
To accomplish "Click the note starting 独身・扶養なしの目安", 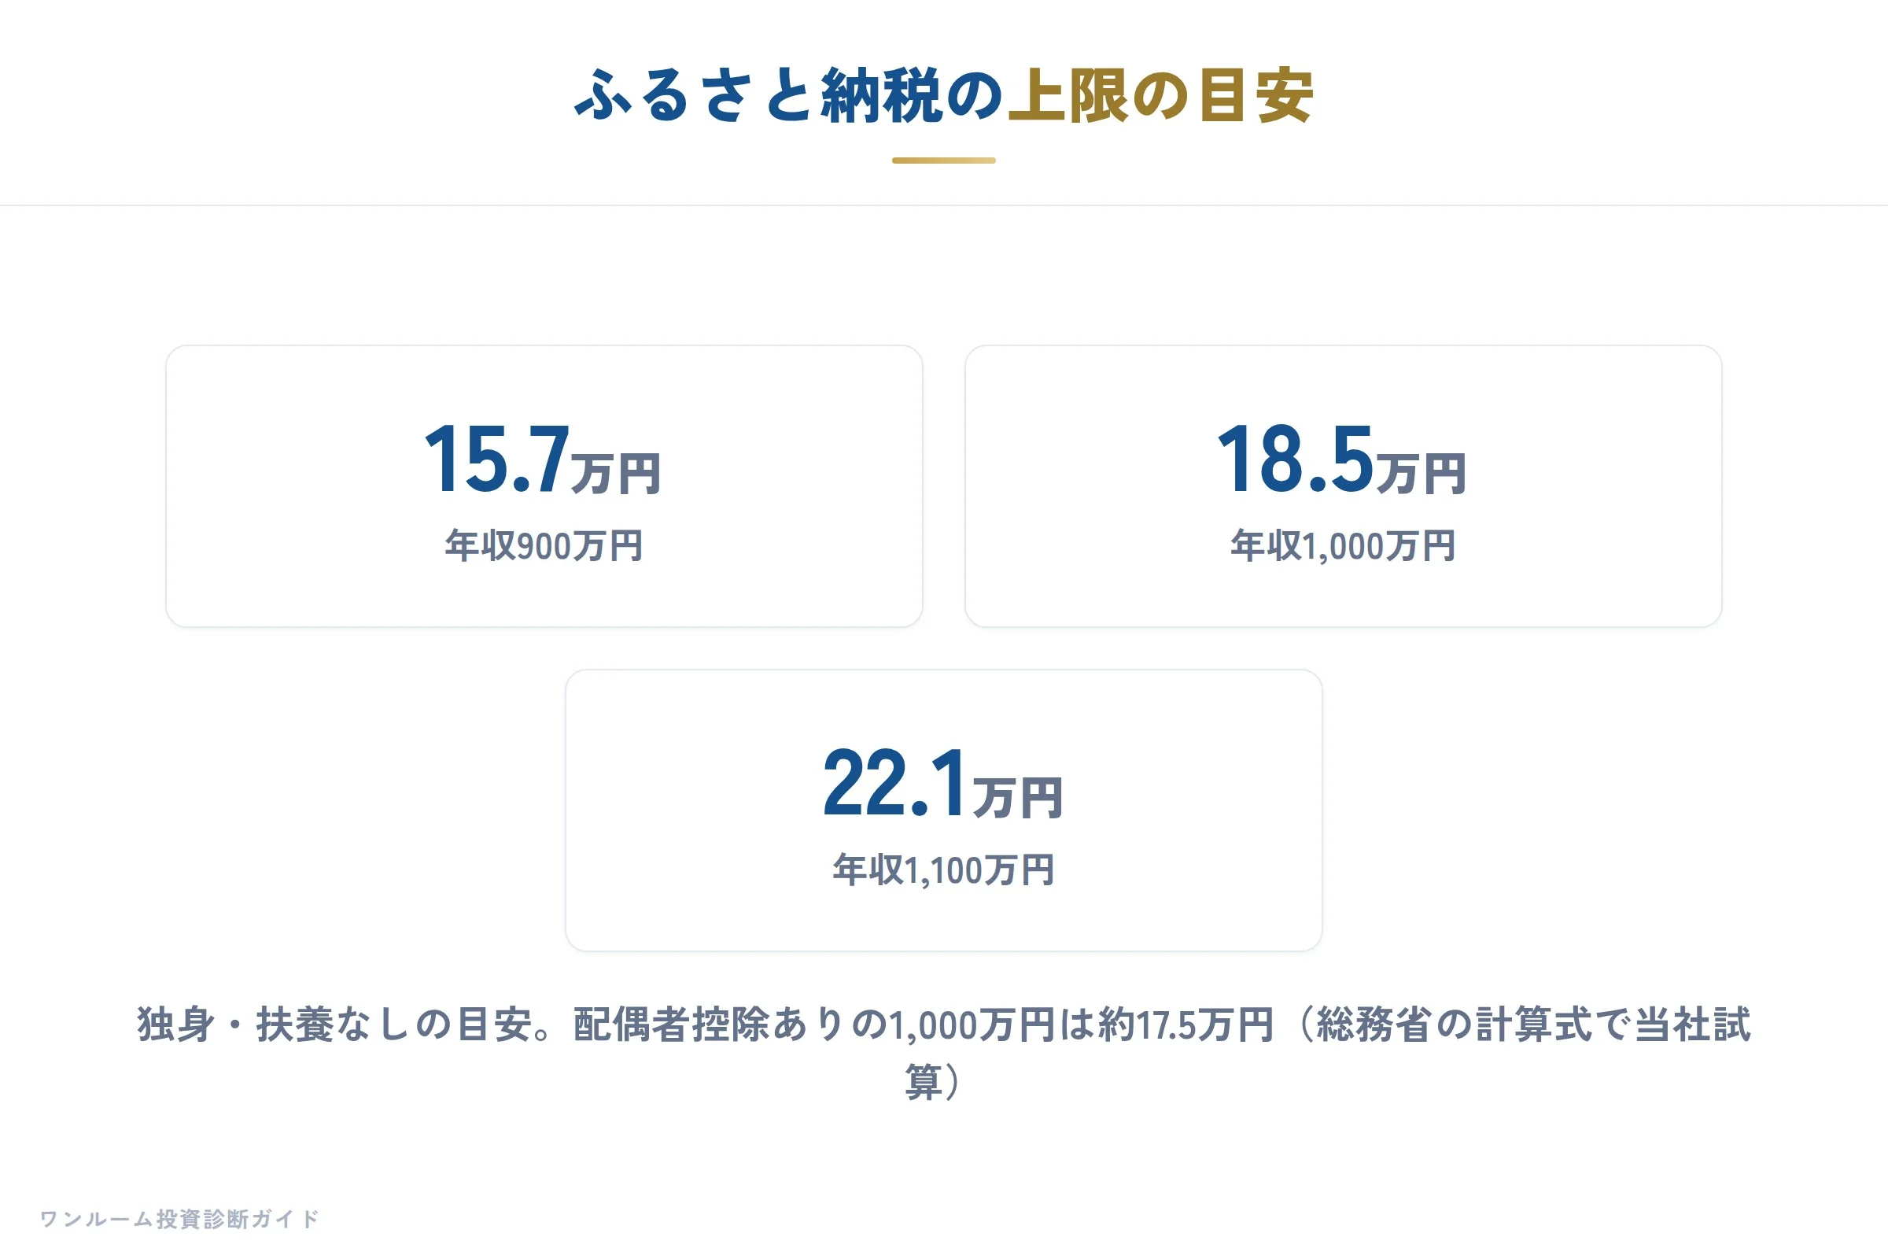I will point(944,1053).
